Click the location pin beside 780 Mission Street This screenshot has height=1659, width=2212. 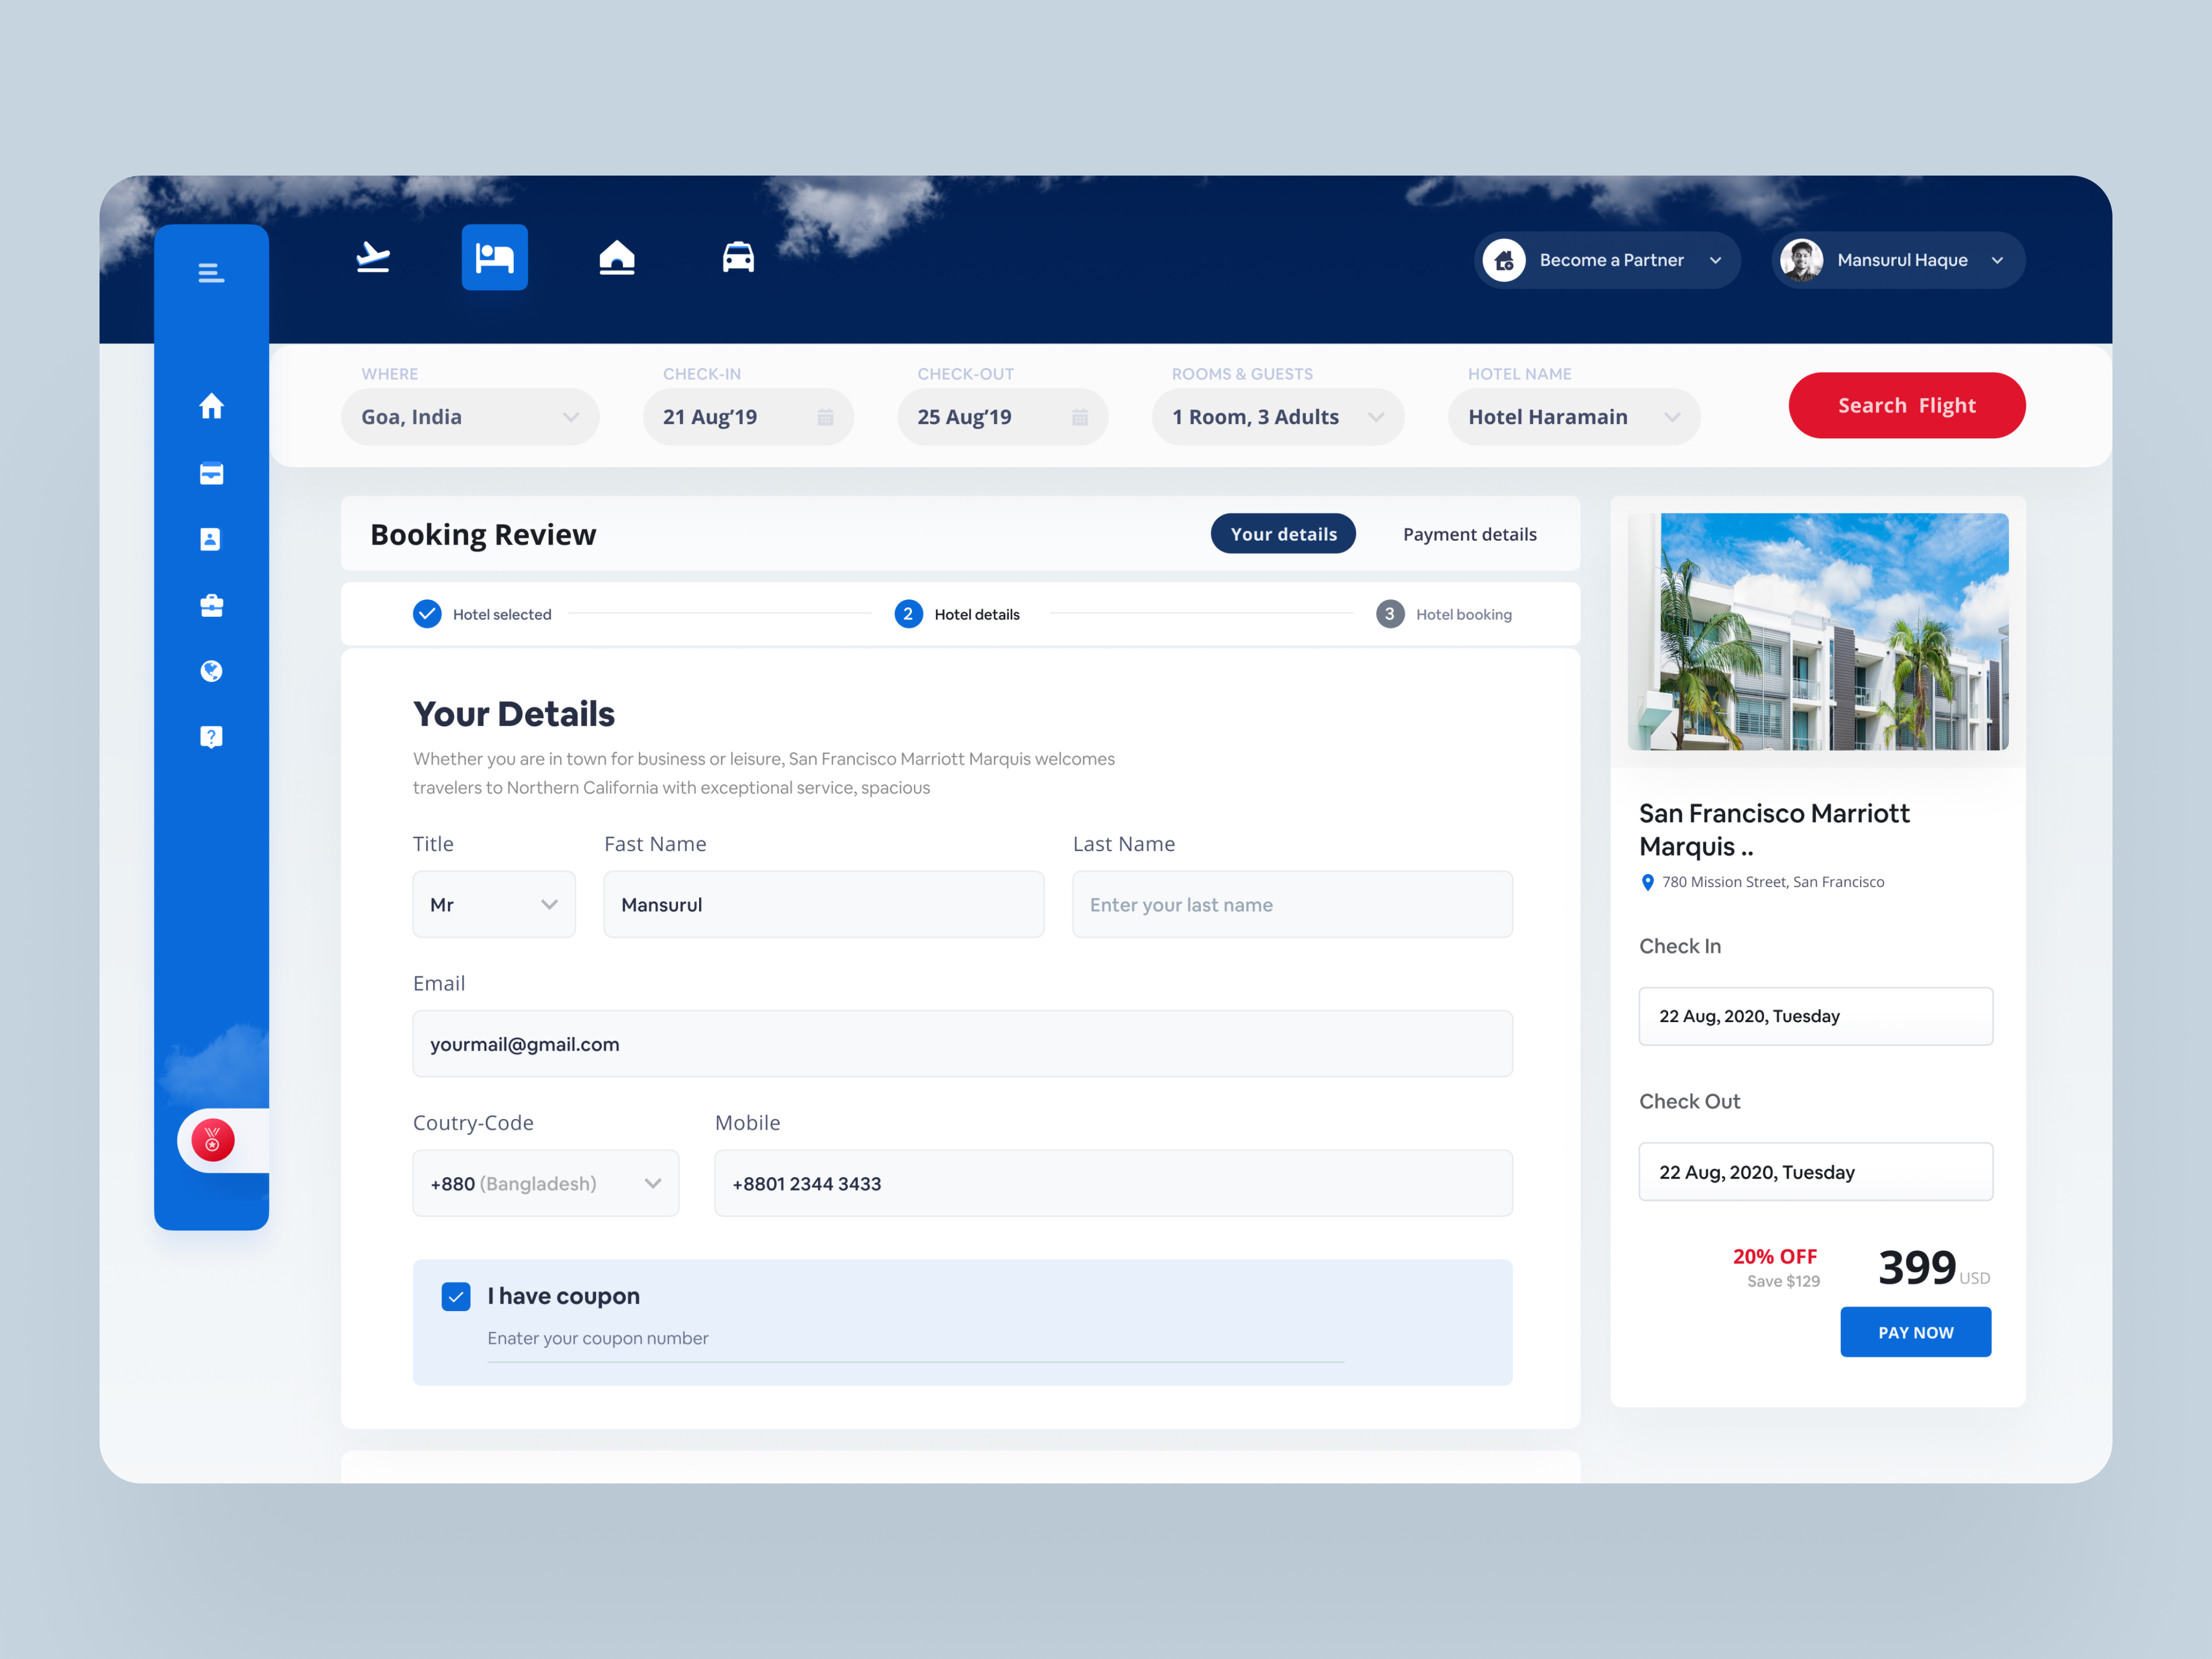(x=1648, y=882)
